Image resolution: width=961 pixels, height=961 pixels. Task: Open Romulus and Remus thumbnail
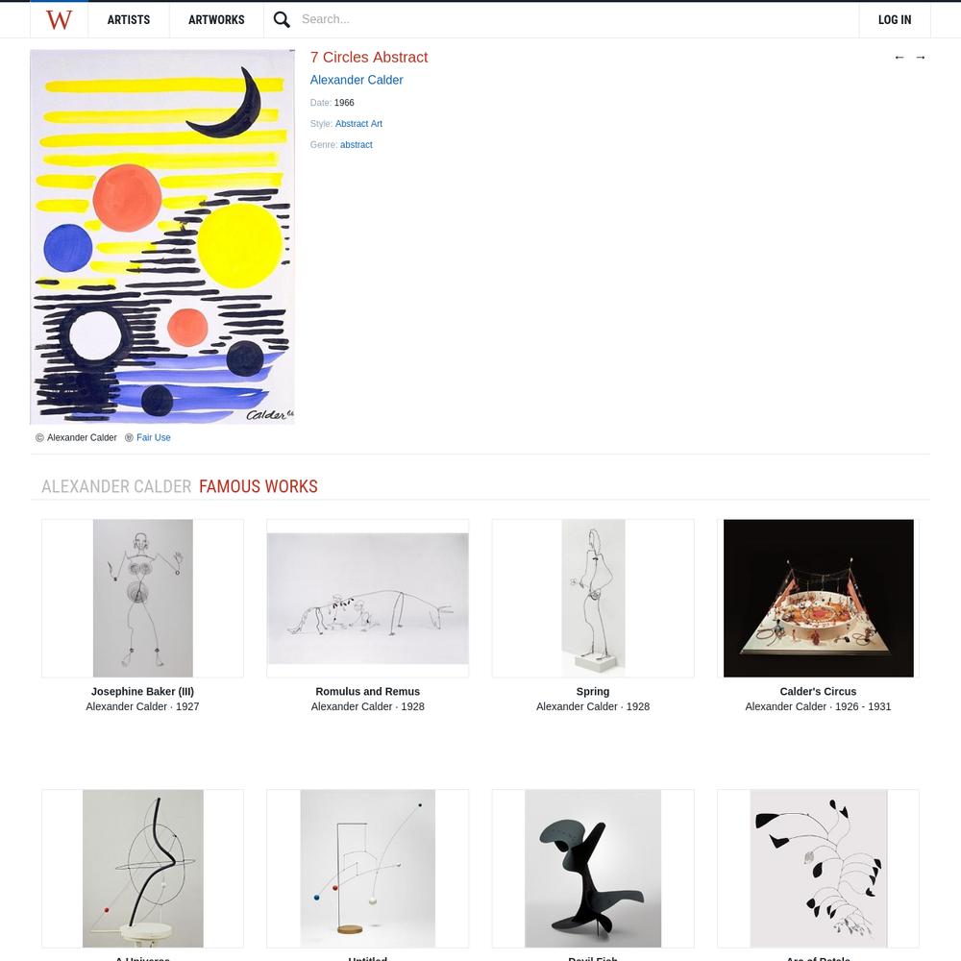click(x=368, y=598)
